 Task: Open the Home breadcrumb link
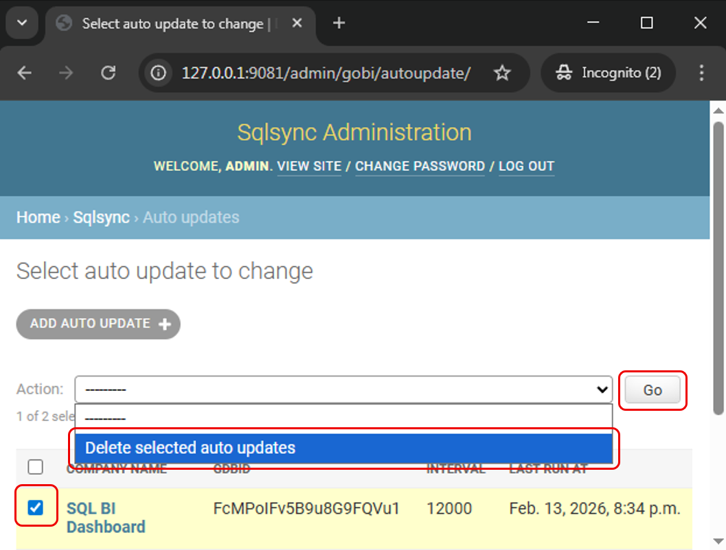click(38, 217)
